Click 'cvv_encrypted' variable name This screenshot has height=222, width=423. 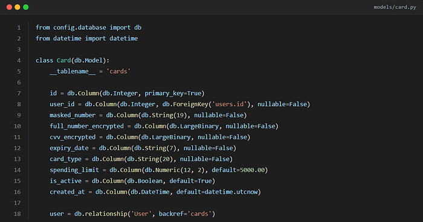point(73,137)
